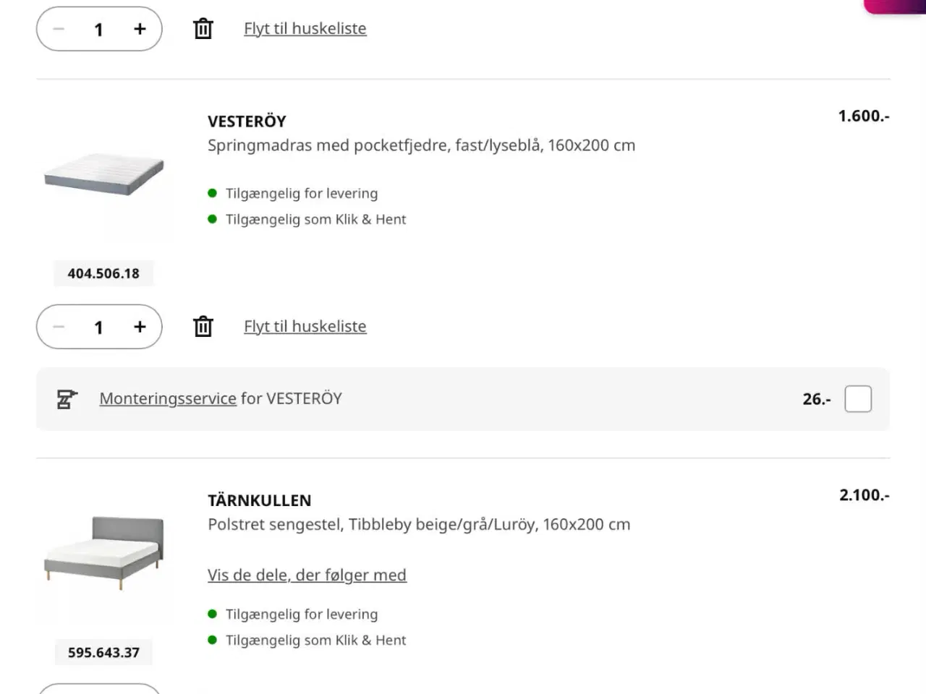
Task: Click the minus icon for VESTERÖY quantity
Action: coord(59,327)
